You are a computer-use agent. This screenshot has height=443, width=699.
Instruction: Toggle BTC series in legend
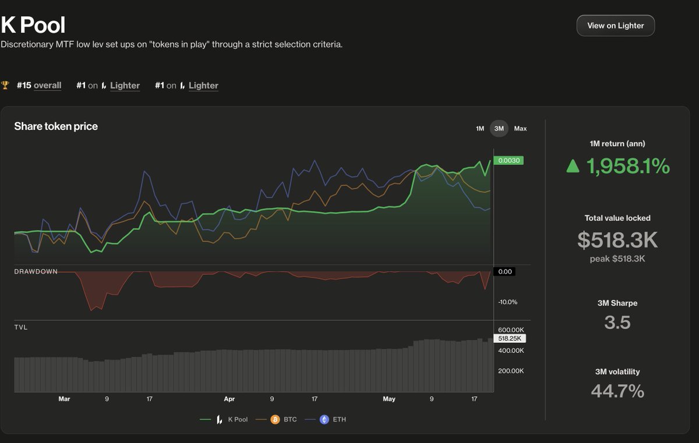276,419
